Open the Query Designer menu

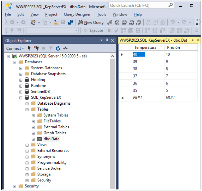pyautogui.click(x=77, y=14)
